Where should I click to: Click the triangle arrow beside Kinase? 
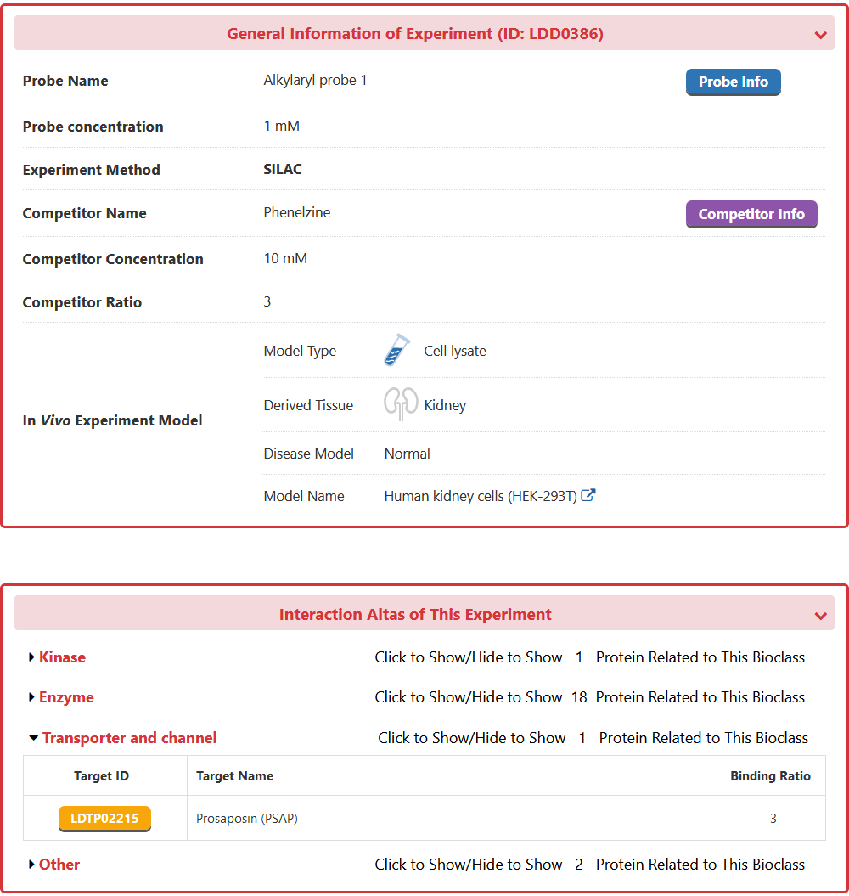pos(31,657)
